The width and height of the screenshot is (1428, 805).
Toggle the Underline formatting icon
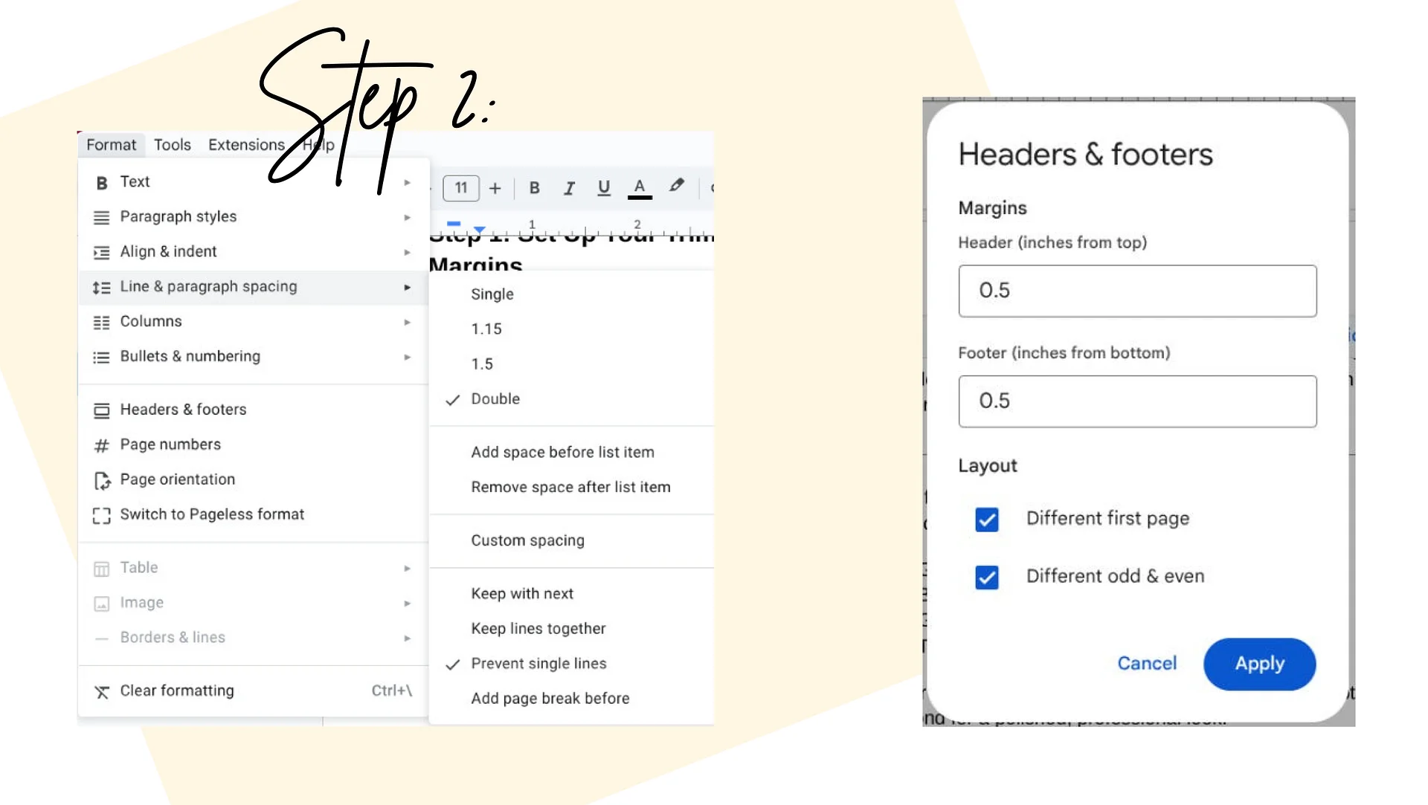tap(604, 188)
